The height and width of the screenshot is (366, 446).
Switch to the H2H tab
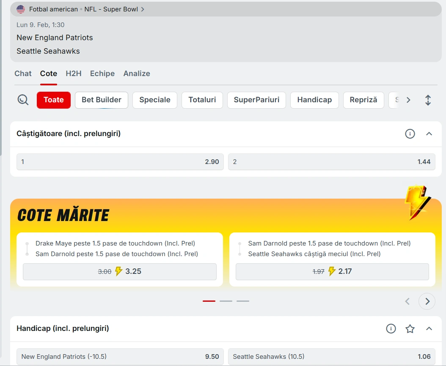coord(74,73)
